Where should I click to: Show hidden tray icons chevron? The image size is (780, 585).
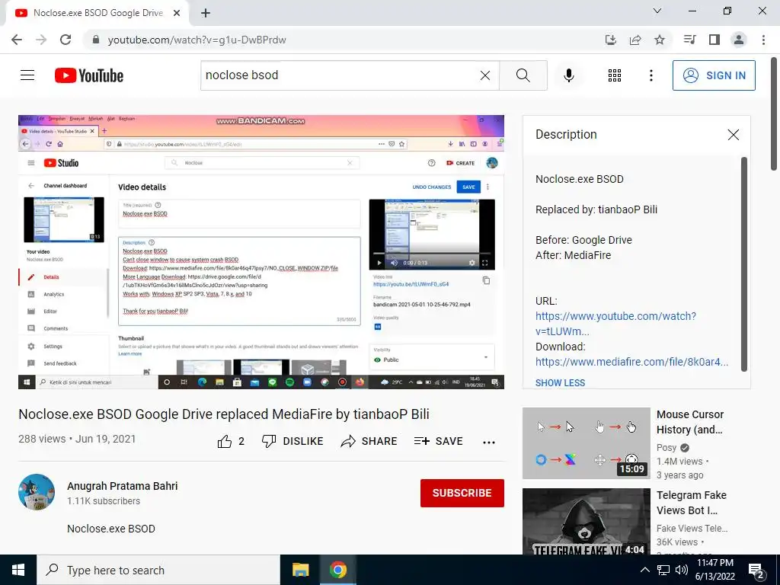tap(644, 570)
